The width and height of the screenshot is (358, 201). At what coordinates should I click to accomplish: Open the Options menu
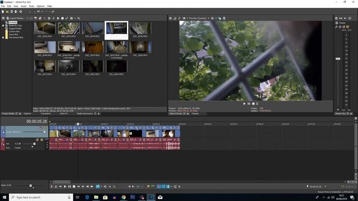coord(41,6)
